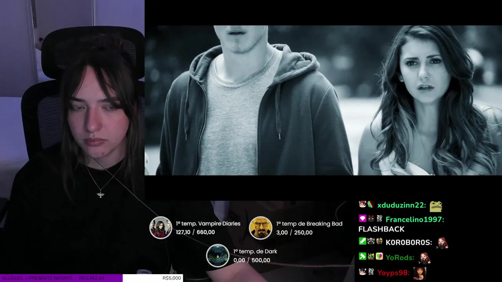502x282 pixels.
Task: Click the Dark series goal round thumbnail
Action: [218, 255]
